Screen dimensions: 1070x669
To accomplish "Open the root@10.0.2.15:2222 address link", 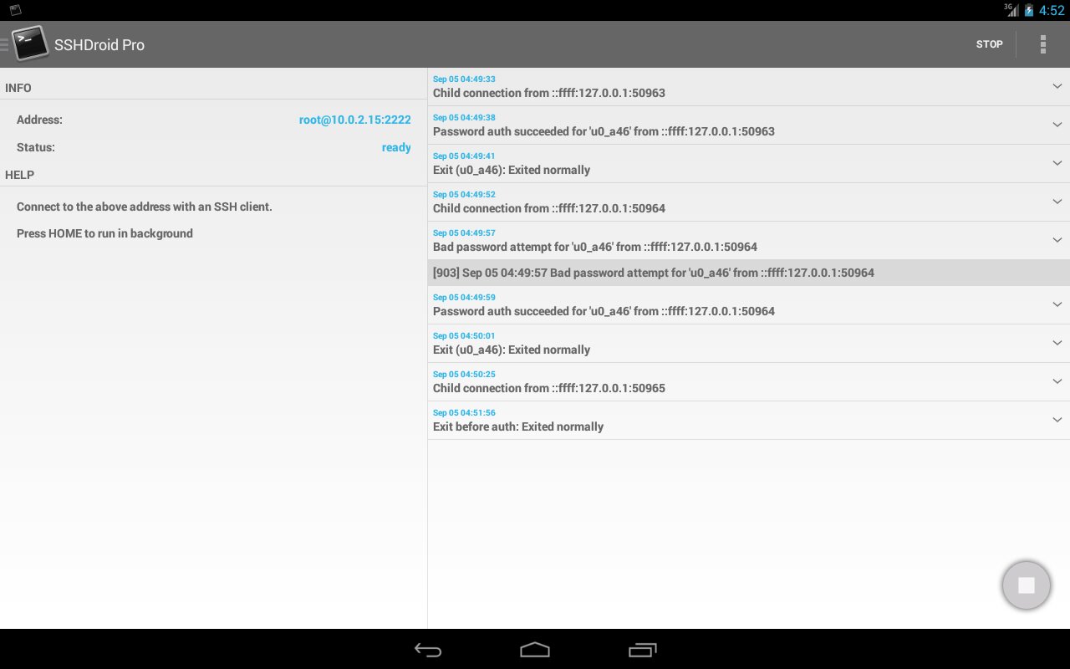I will [x=354, y=120].
